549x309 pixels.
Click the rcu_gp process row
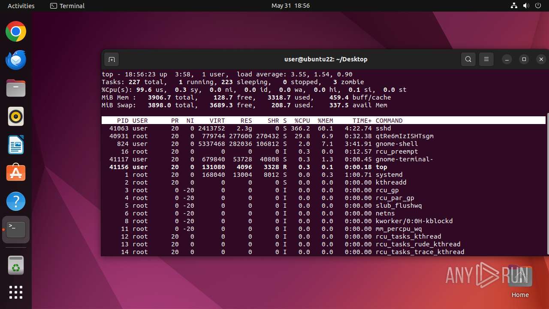[323, 190]
